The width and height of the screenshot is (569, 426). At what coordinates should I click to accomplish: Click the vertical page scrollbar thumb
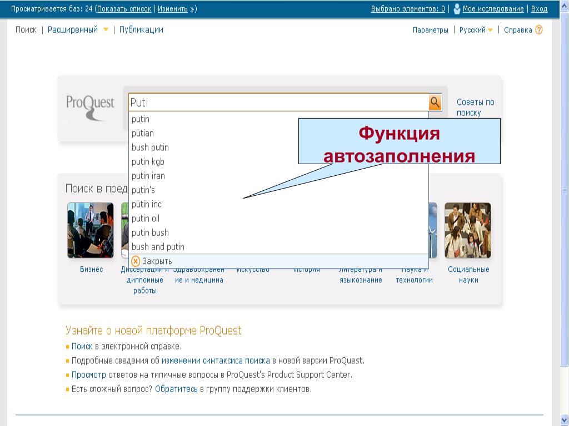coord(565,189)
